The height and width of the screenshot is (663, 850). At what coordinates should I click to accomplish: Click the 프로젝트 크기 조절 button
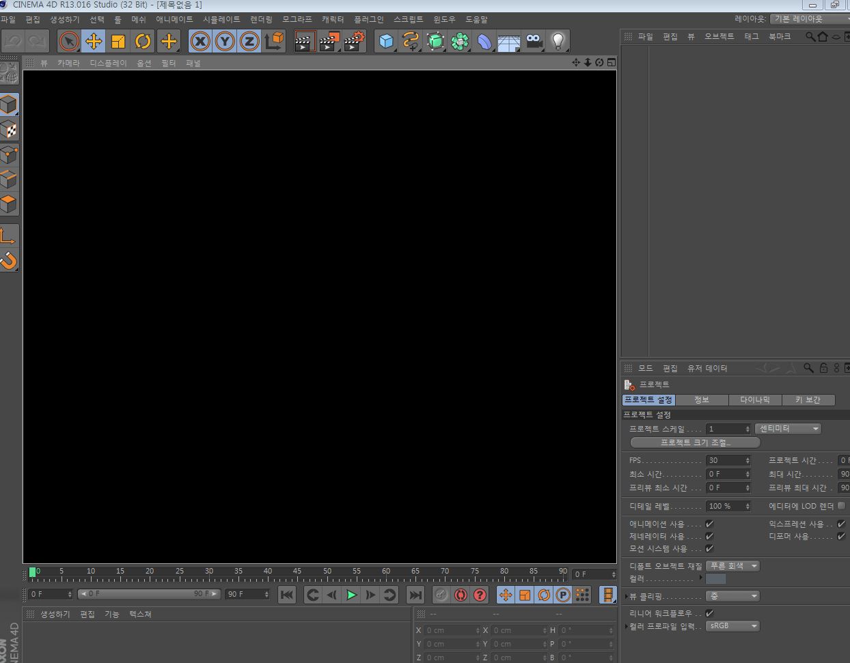[x=695, y=442]
